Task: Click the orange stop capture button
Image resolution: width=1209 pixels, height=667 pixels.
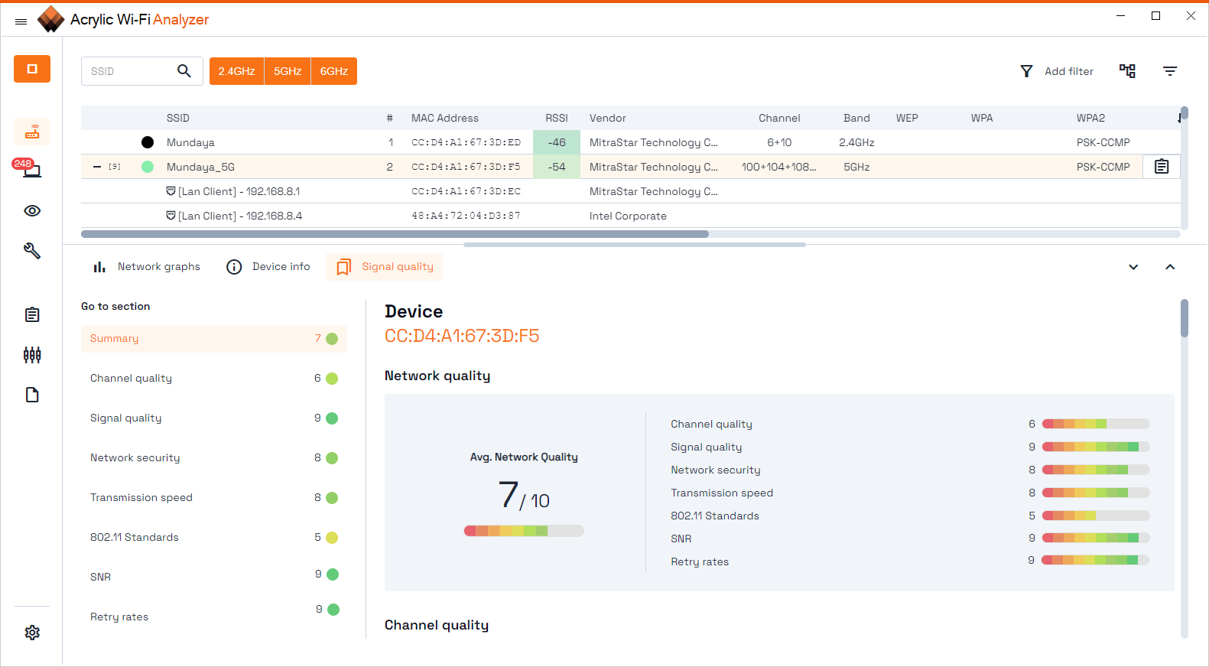Action: click(32, 69)
